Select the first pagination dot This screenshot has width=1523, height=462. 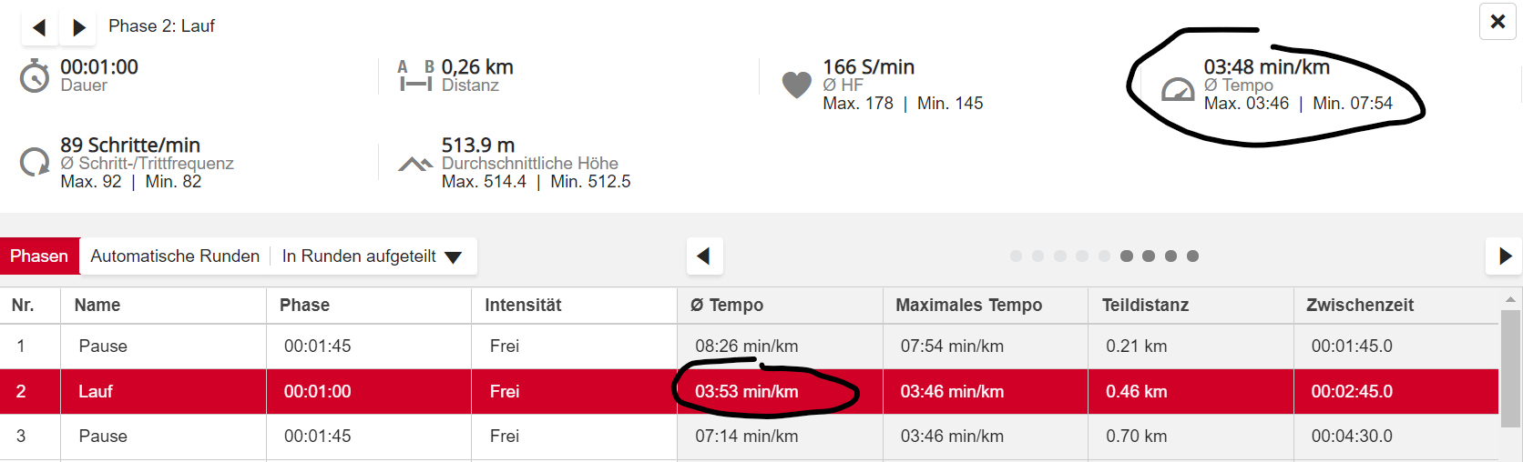tap(1017, 256)
